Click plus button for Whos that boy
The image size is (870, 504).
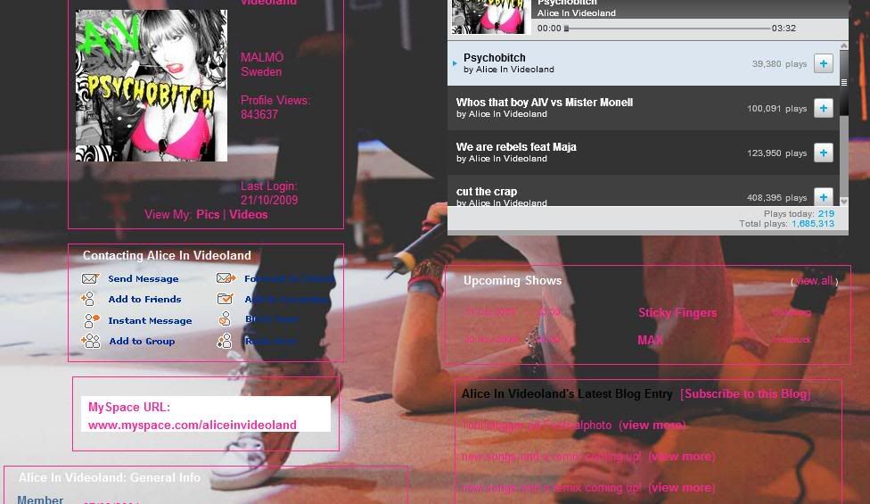click(x=824, y=108)
